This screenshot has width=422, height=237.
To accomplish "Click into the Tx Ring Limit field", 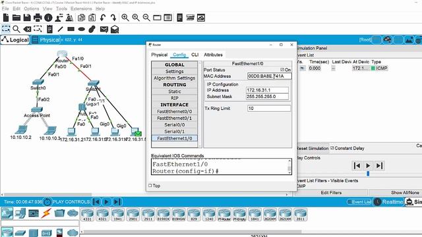I will coord(269,108).
